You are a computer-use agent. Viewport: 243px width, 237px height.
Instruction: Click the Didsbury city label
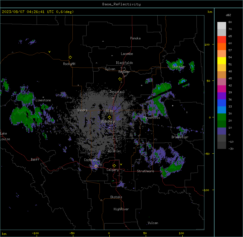pos(108,121)
